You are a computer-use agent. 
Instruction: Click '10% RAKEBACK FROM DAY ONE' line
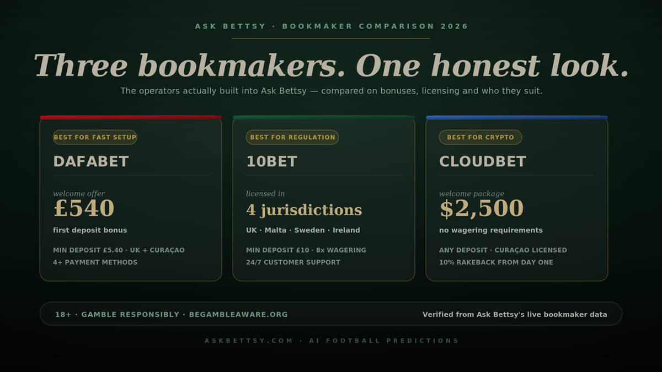tap(496, 262)
